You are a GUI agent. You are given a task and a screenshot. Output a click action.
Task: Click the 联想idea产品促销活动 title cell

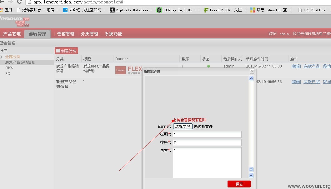[97, 68]
